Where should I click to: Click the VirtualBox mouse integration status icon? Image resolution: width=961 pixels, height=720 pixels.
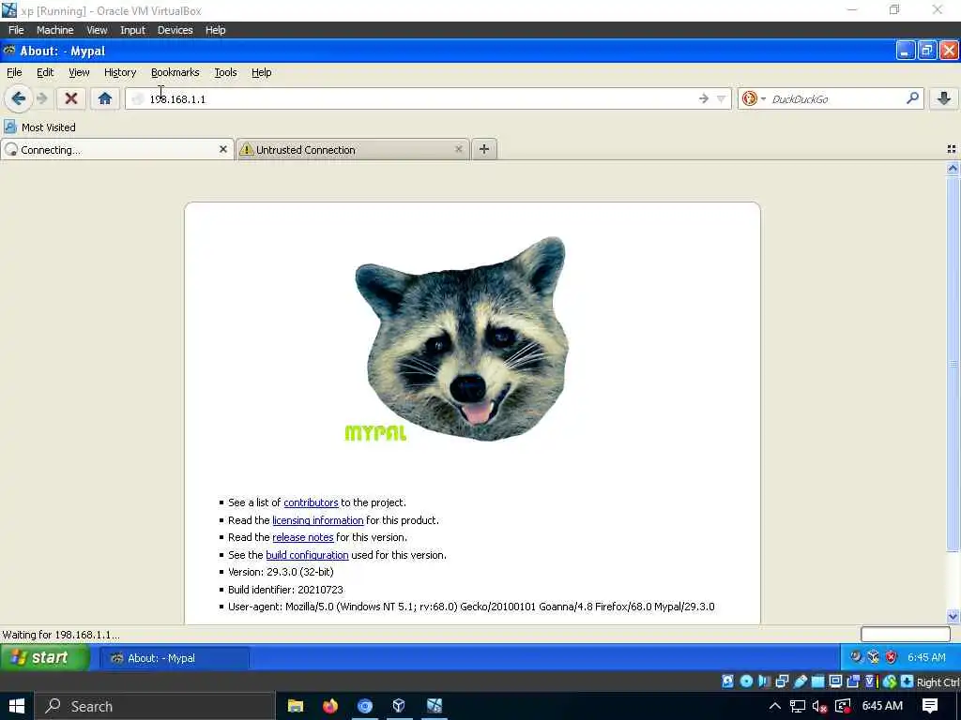pyautogui.click(x=890, y=682)
